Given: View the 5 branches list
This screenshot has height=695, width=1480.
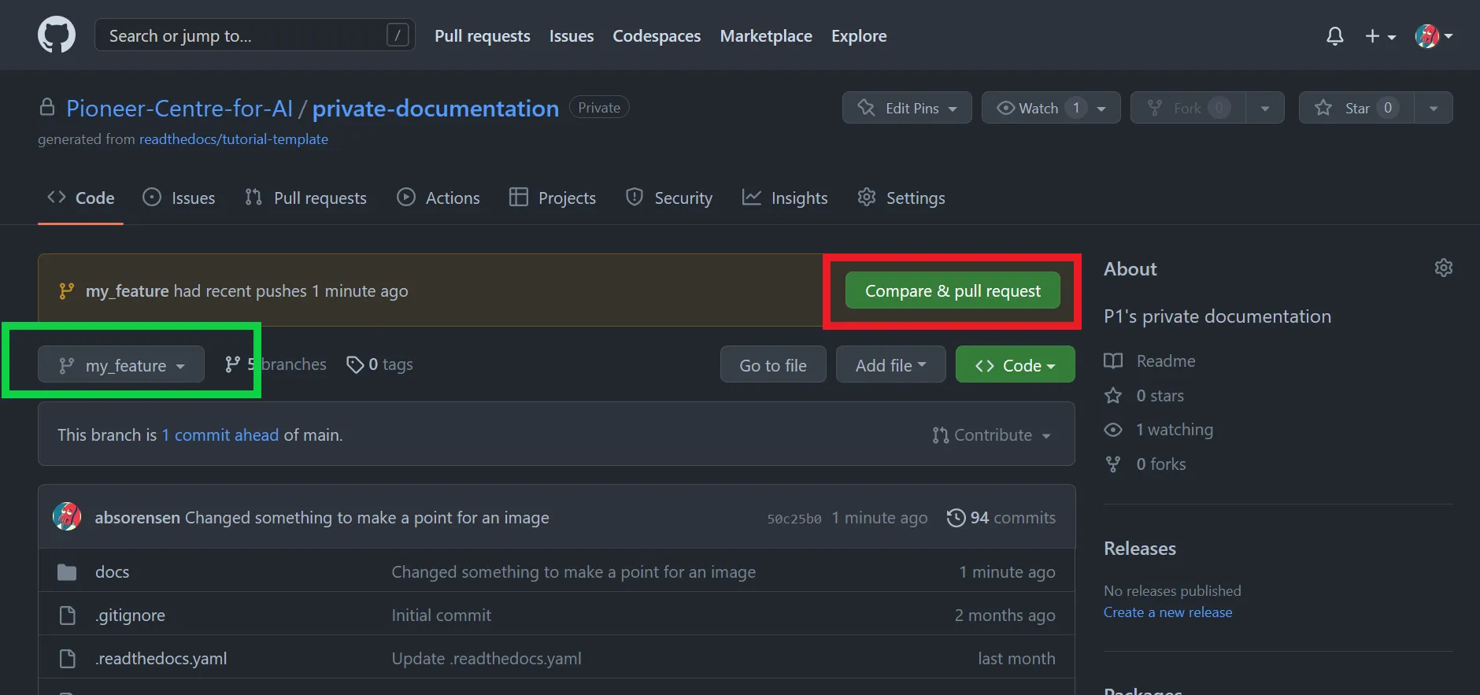Looking at the screenshot, I should coord(276,364).
